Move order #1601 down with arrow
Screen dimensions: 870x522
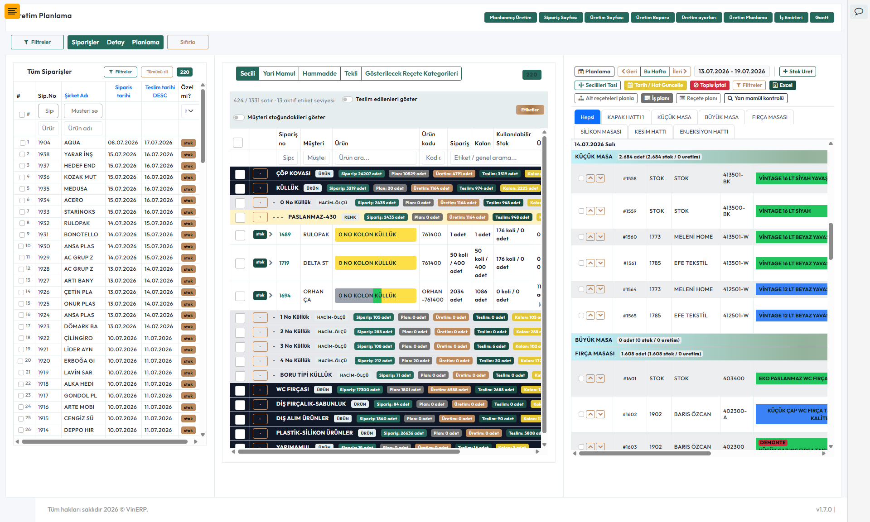tap(600, 378)
